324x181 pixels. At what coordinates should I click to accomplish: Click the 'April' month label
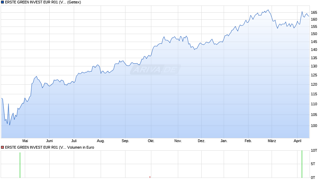(x=297, y=141)
